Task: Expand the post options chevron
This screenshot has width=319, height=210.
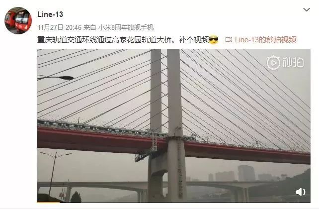Action: (307, 9)
